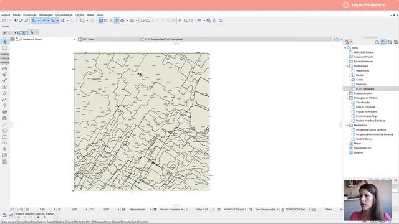Expand the Índices de Projeto item
399x224 pixels.
pos(348,57)
